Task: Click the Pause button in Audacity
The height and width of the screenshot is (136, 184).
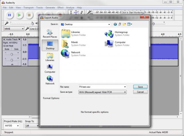Action: point(9,15)
